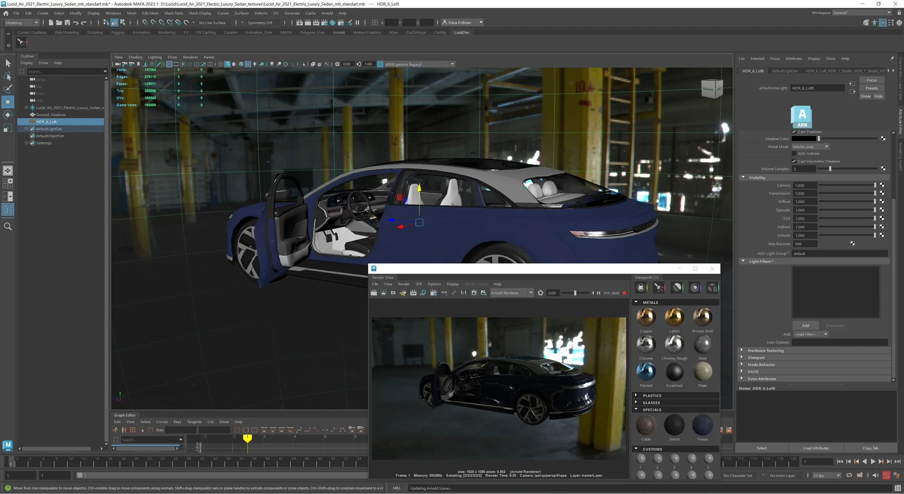Image resolution: width=904 pixels, height=494 pixels.
Task: Click the Shadow Color black swatch
Action: [x=803, y=139]
